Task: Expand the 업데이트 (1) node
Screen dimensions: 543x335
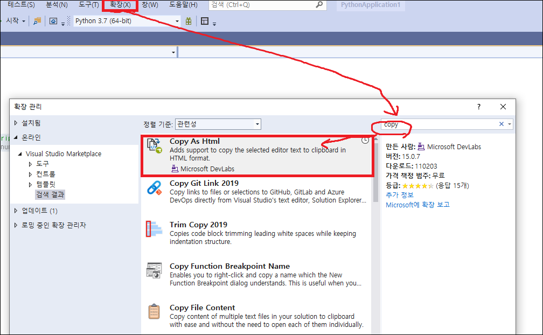Action: [16, 211]
